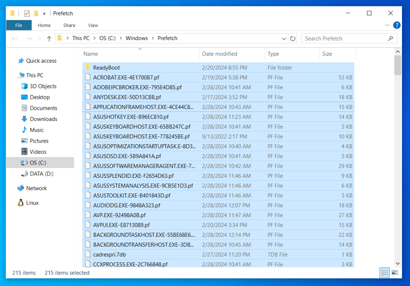410x286 pixels.
Task: Open recent locations dropdown arrow
Action: [40, 39]
